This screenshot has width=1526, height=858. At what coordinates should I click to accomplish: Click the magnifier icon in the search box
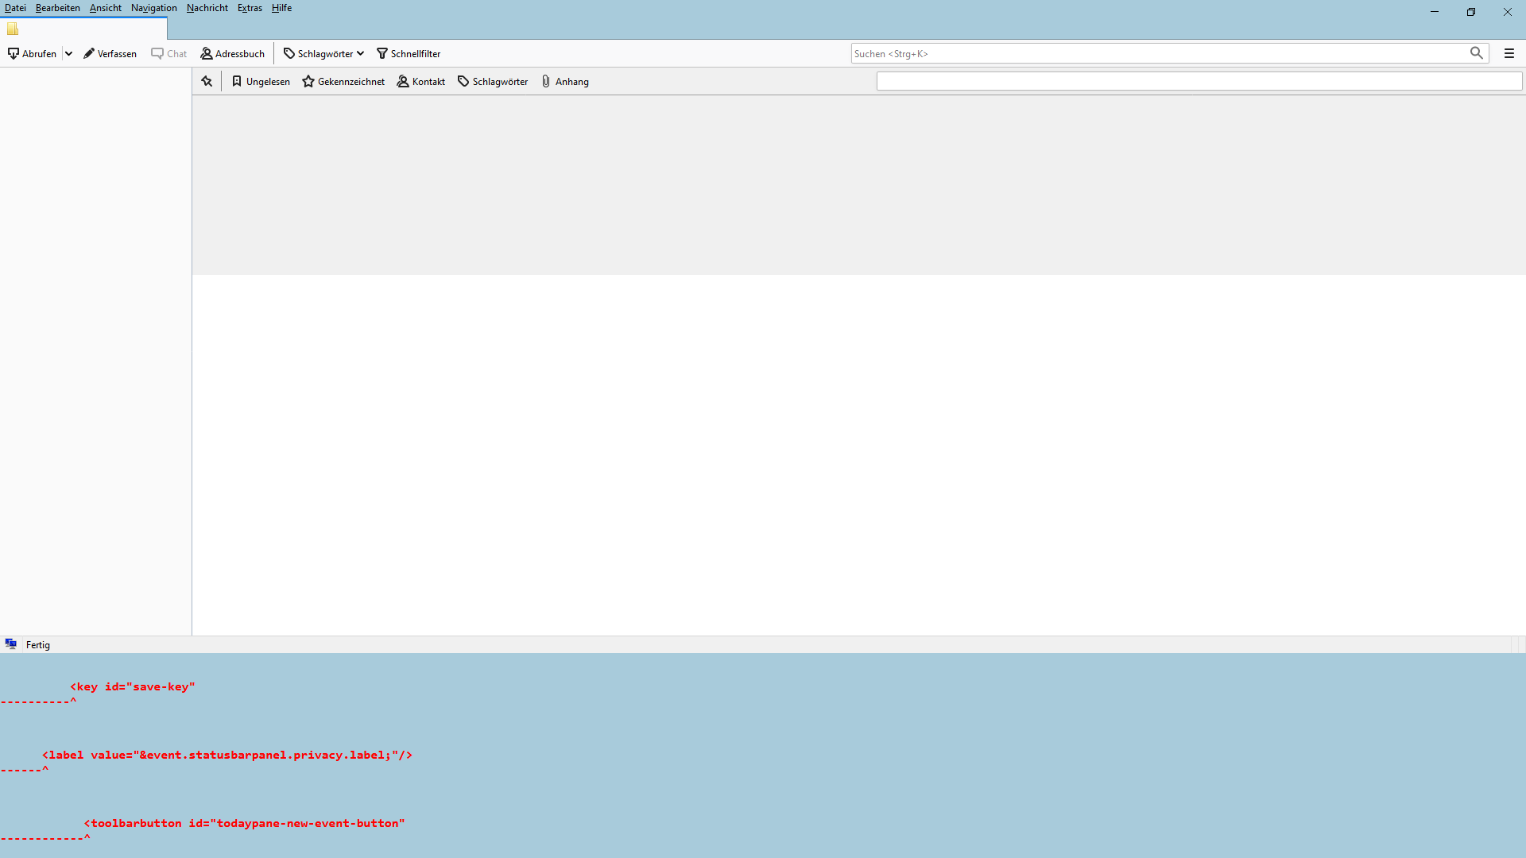click(x=1476, y=53)
